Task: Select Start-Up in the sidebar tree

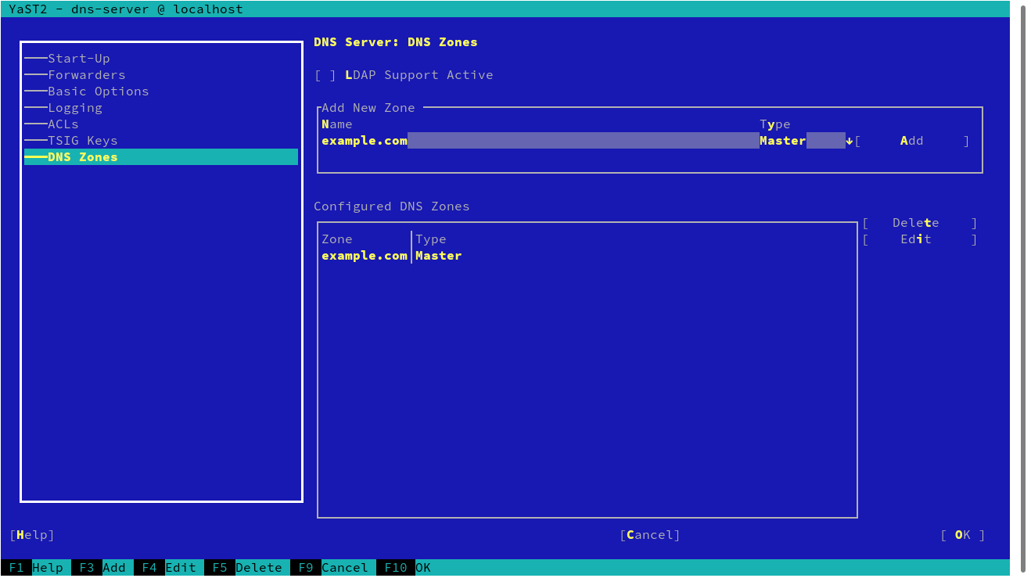Action: point(78,58)
